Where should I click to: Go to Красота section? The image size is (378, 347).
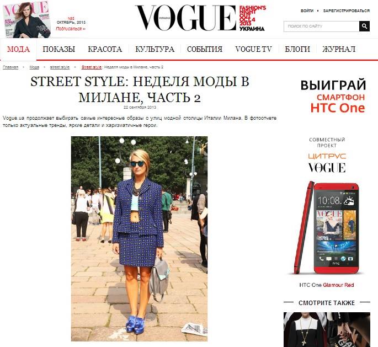[105, 49]
